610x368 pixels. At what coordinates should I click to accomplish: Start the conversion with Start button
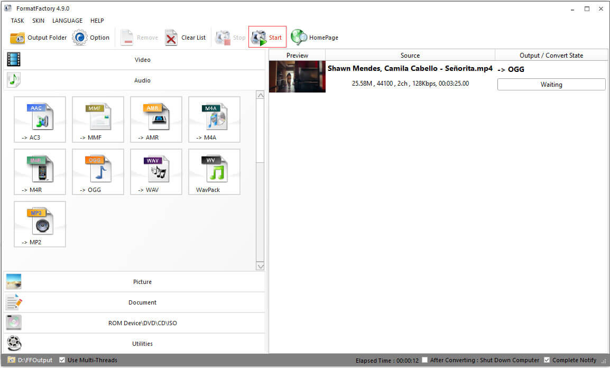pos(267,37)
